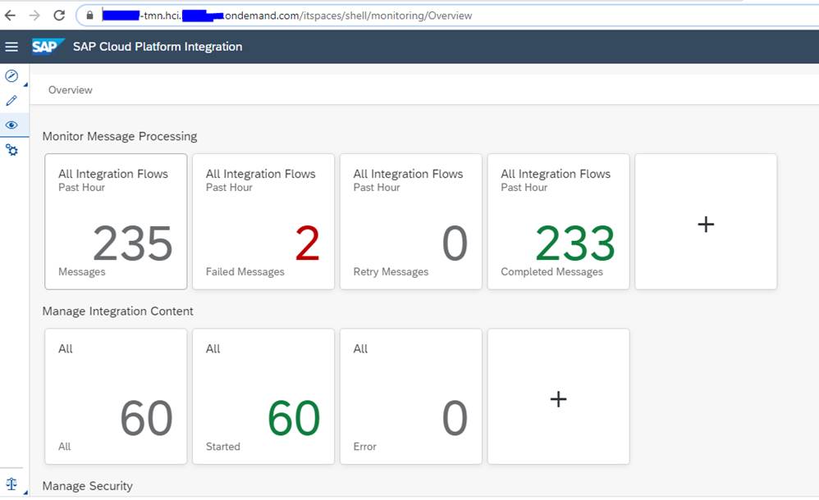Click the Overview breadcrumb

(70, 90)
